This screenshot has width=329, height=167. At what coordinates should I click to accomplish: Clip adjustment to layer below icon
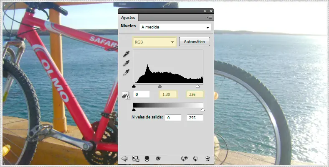(x=147, y=159)
